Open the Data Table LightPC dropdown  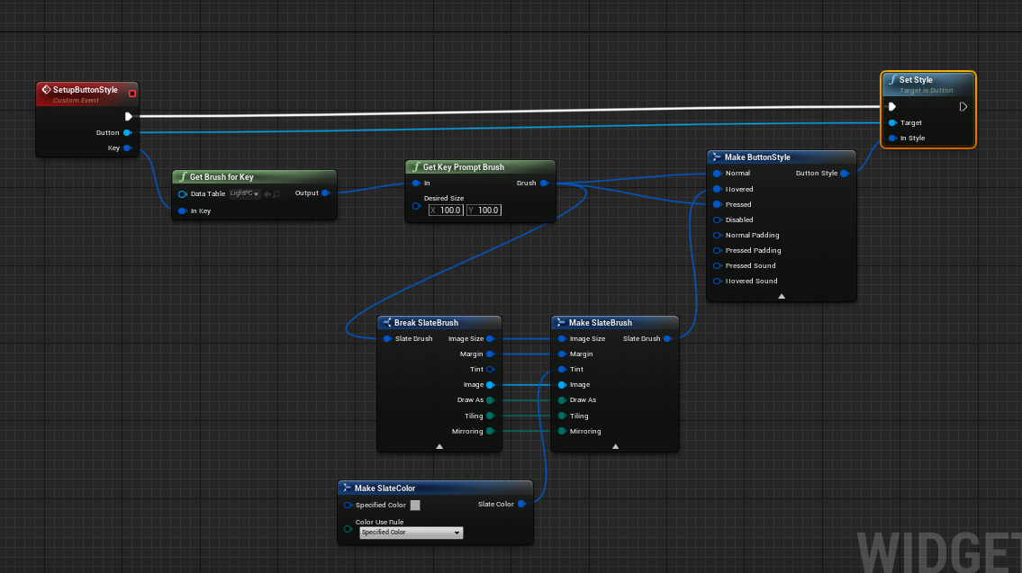(x=244, y=194)
